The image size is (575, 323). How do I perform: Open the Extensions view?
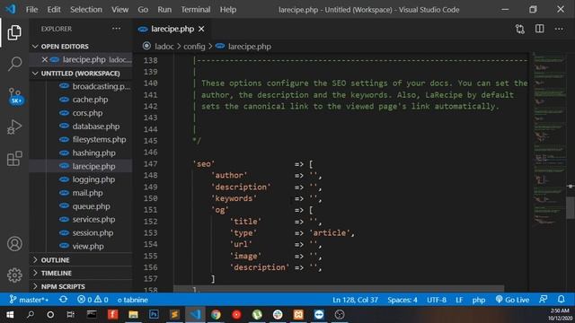tap(14, 159)
